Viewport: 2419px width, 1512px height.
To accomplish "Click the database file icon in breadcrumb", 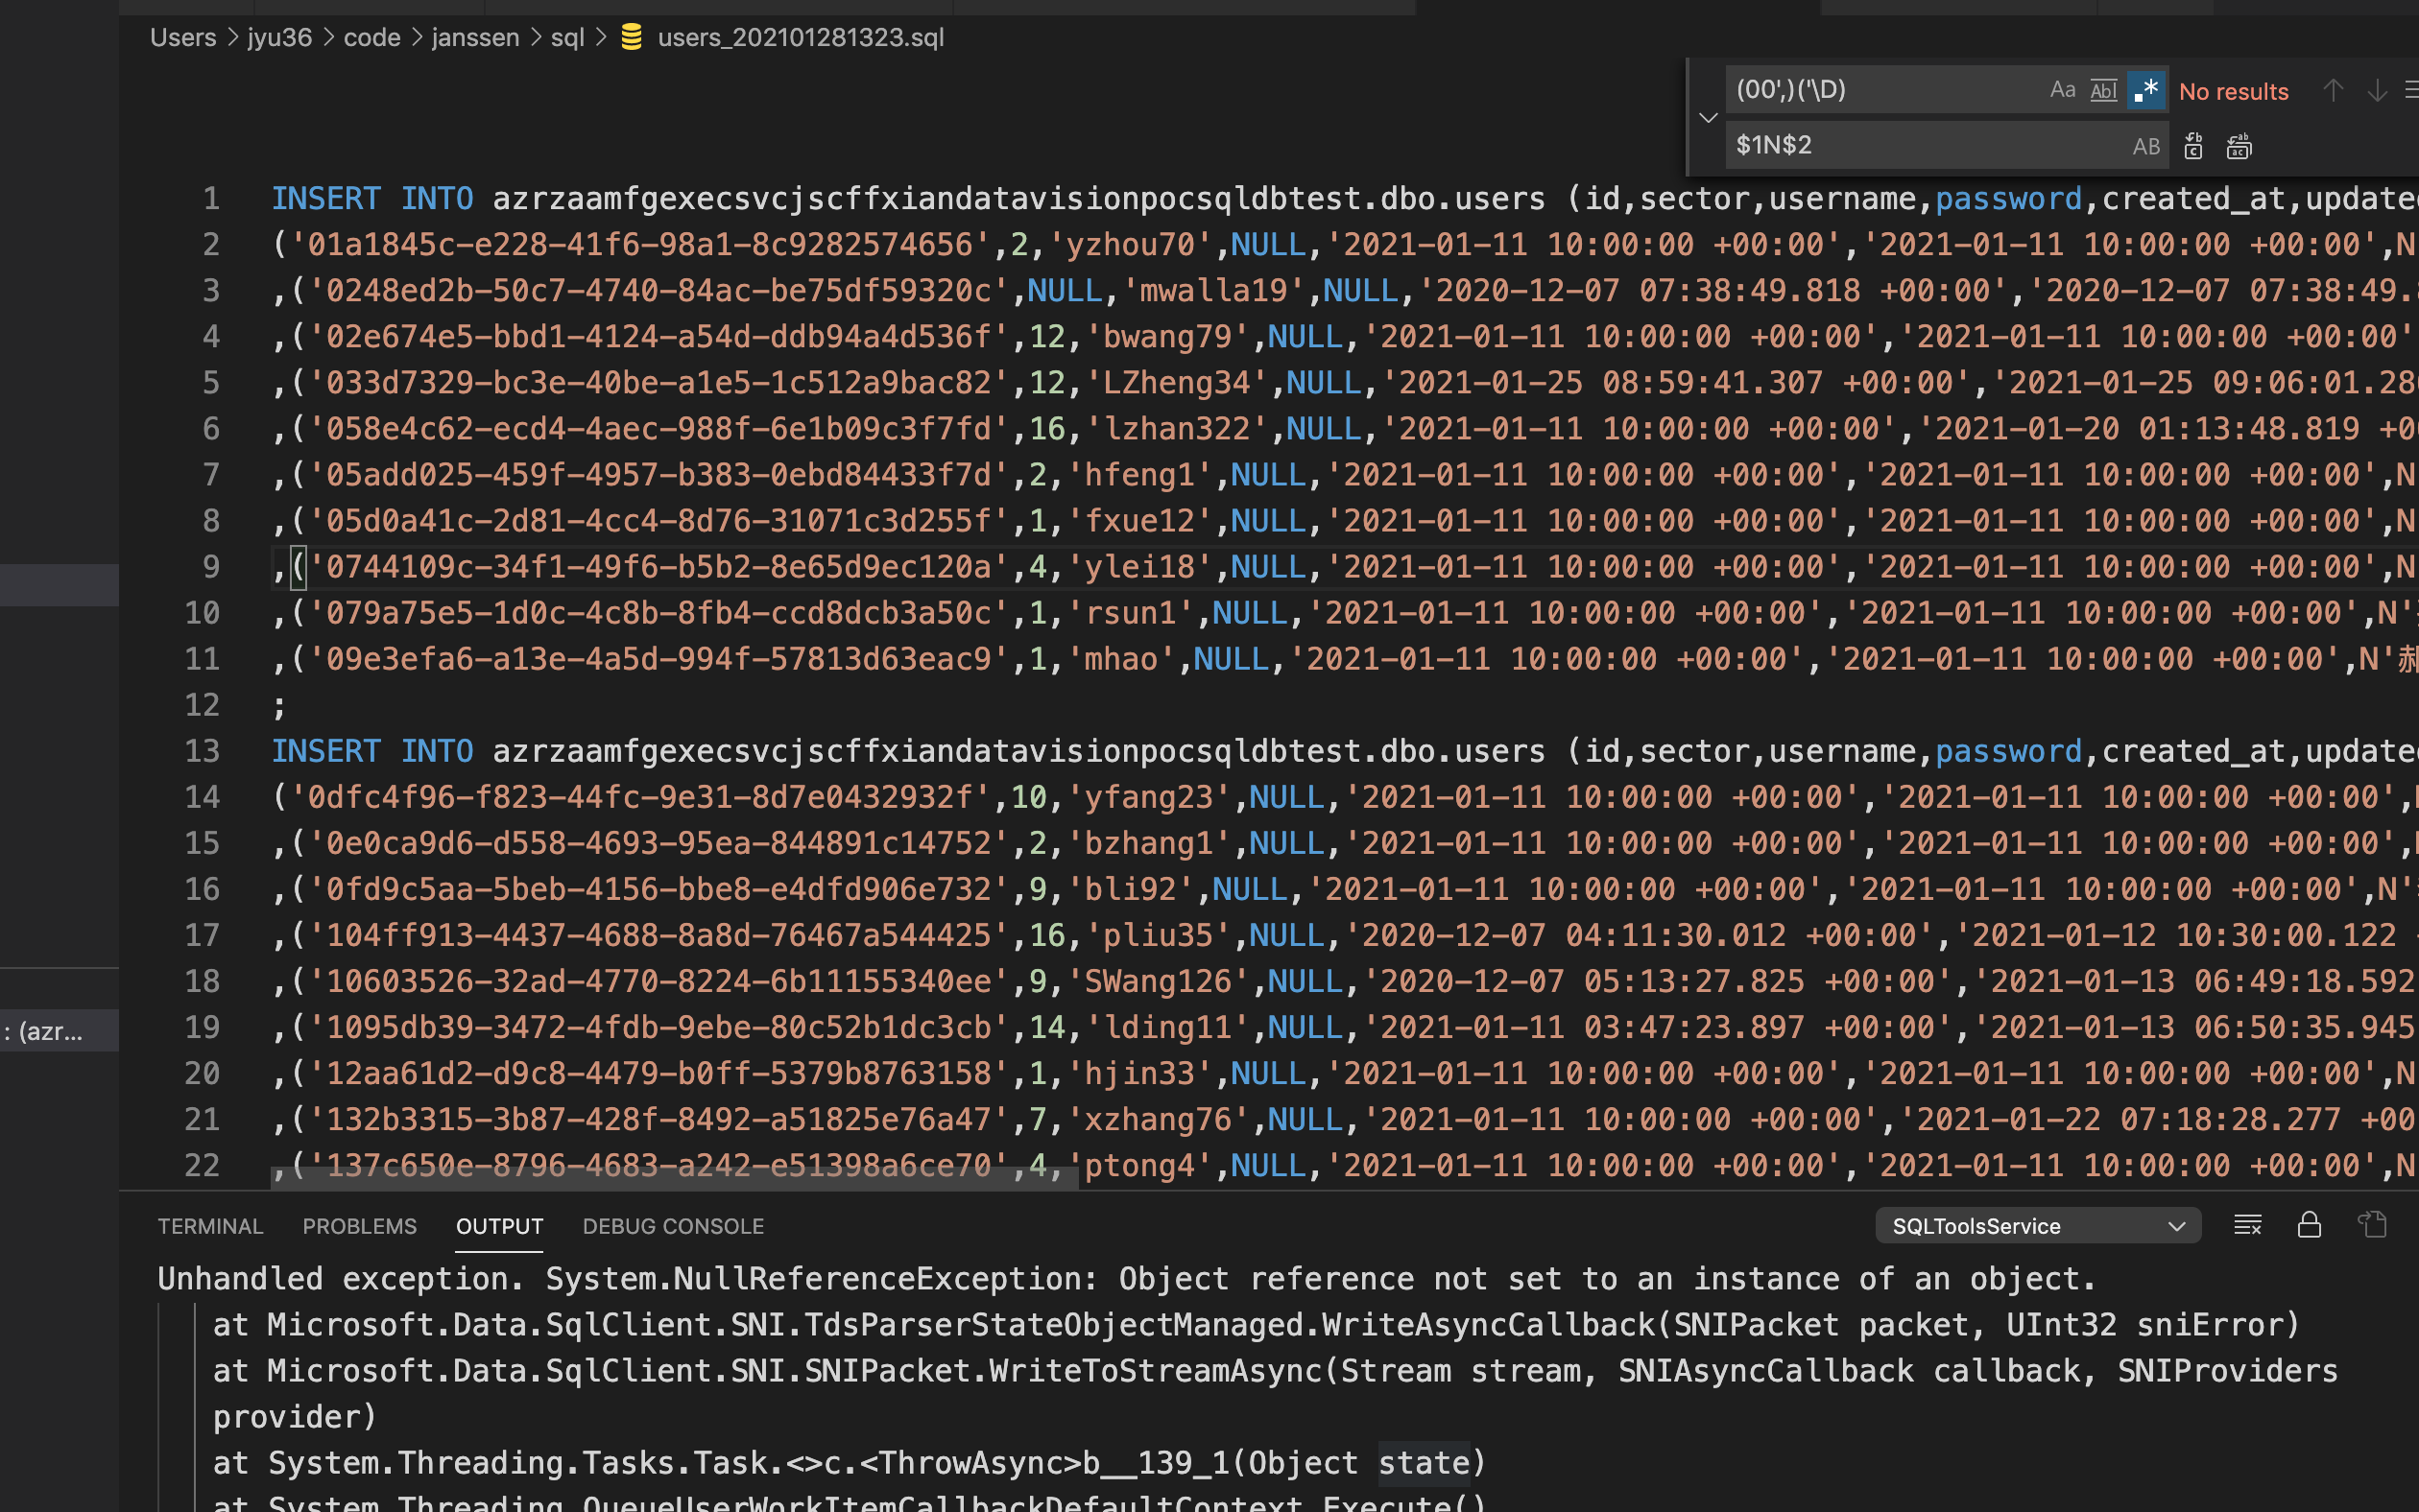I will [632, 37].
